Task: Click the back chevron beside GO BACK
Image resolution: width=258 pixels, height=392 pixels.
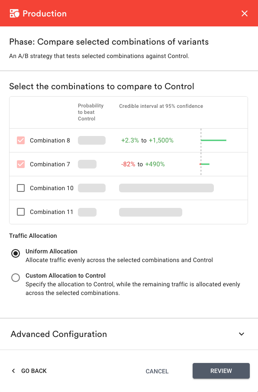Action: (x=13, y=371)
